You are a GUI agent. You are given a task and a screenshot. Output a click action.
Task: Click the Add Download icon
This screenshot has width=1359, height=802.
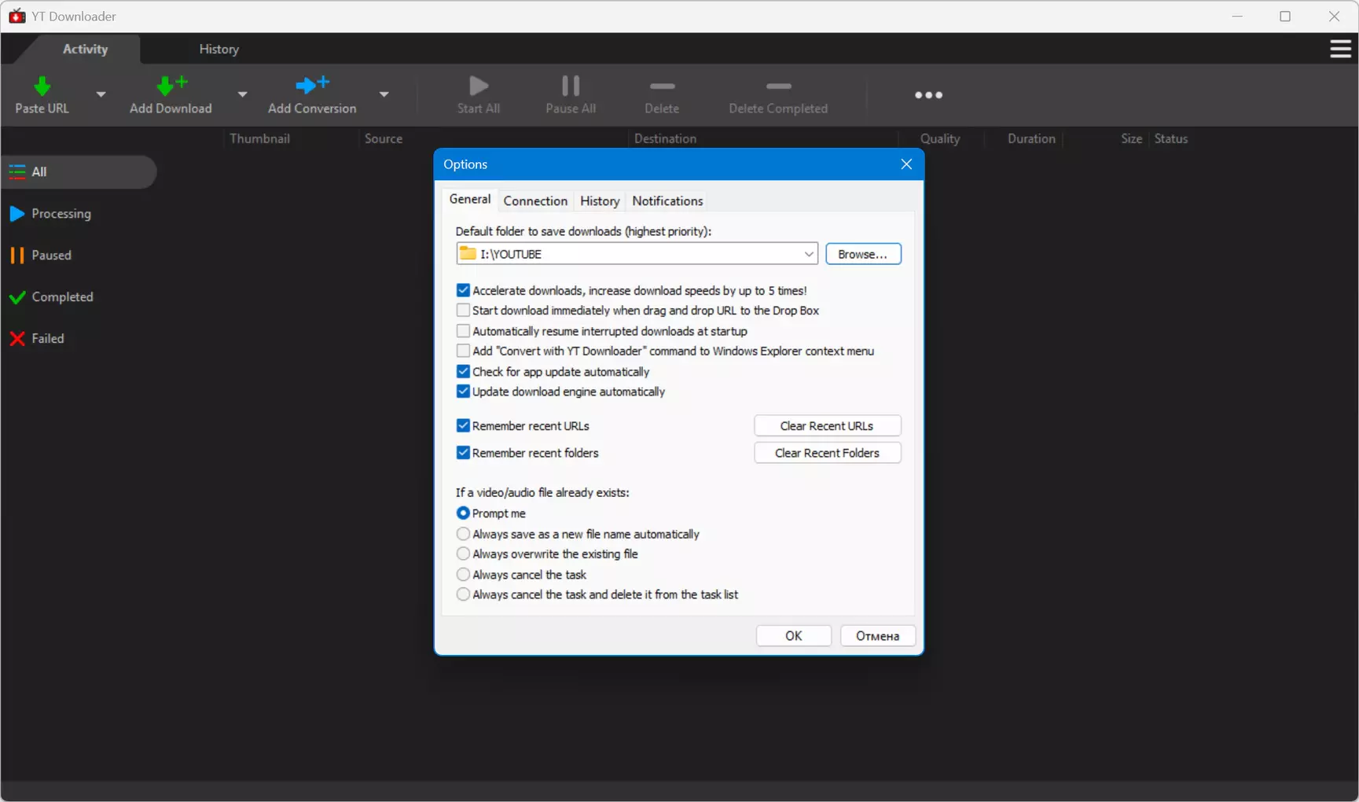click(x=171, y=85)
